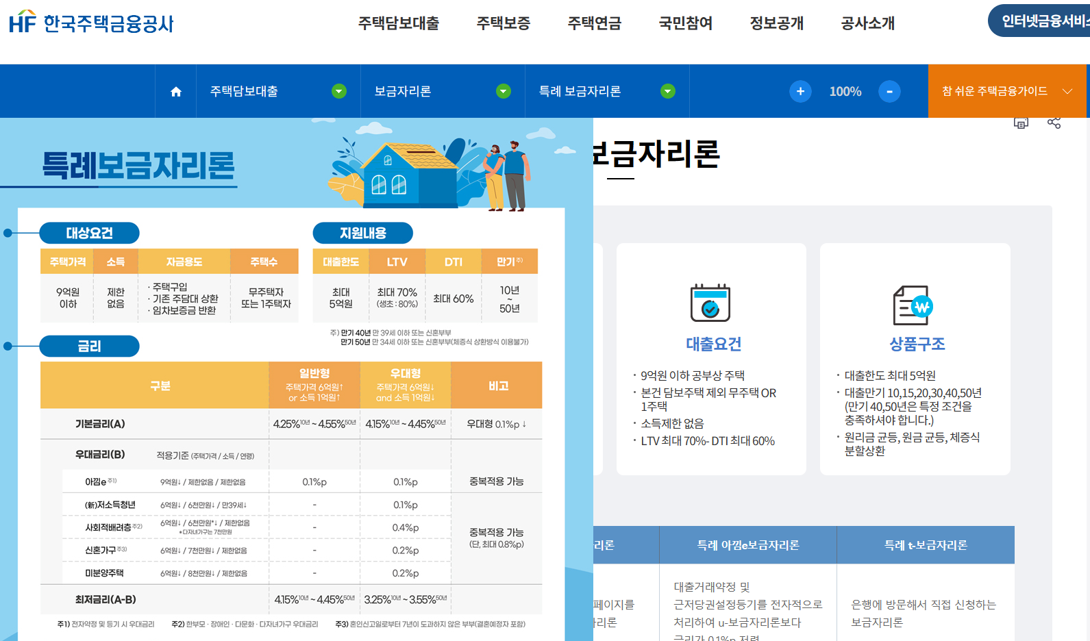The width and height of the screenshot is (1090, 641).
Task: Click (新)저소득청년 row label
Action: 110,505
